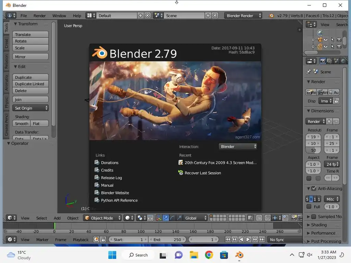The image size is (351, 263).
Task: Click the Animation render clapperboard button
Action: click(x=323, y=92)
